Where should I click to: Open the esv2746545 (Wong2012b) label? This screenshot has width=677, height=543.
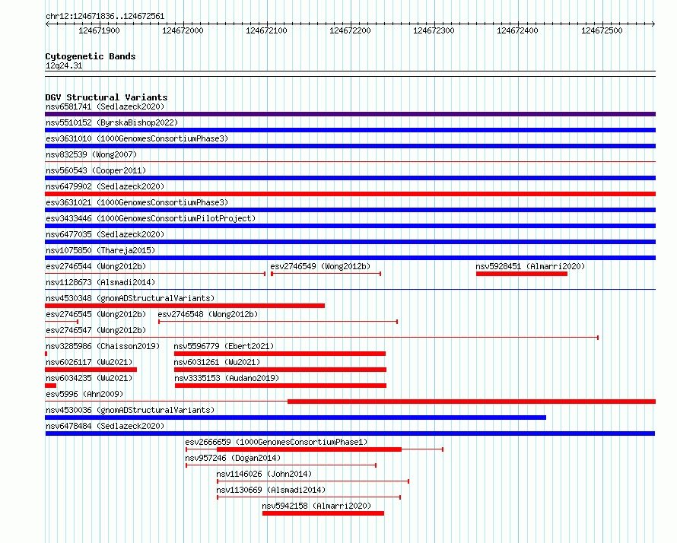(96, 314)
